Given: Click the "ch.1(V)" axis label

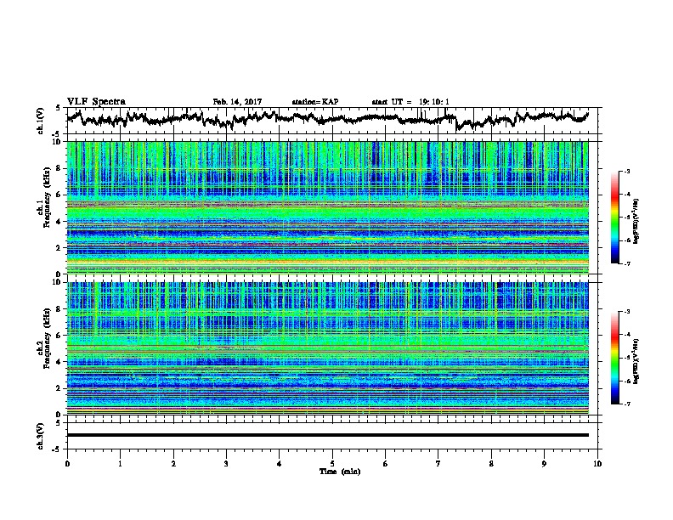Looking at the screenshot, I should coord(41,121).
